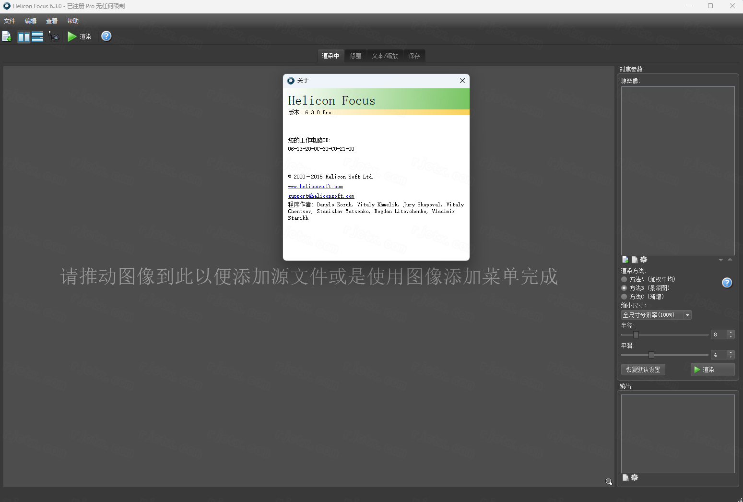
Task: Select the stacked horizontal layout icon
Action: click(37, 36)
